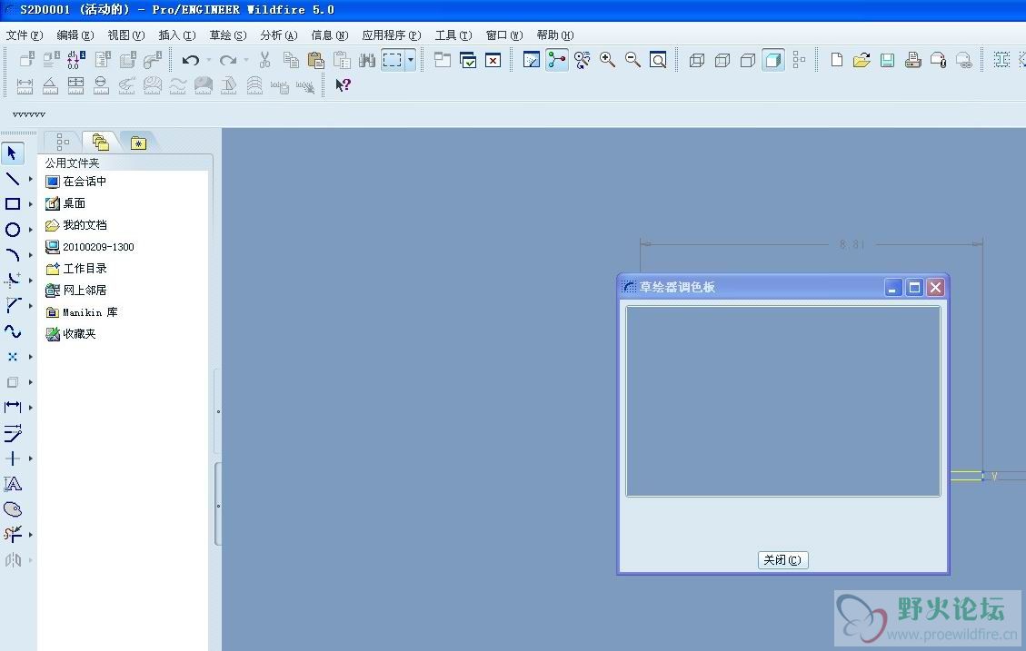This screenshot has width=1026, height=651.
Task: Click the 关闭(C) button
Action: [782, 560]
